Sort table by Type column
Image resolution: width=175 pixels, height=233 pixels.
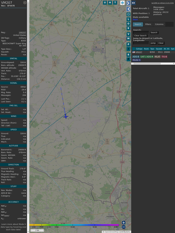(x=152, y=49)
